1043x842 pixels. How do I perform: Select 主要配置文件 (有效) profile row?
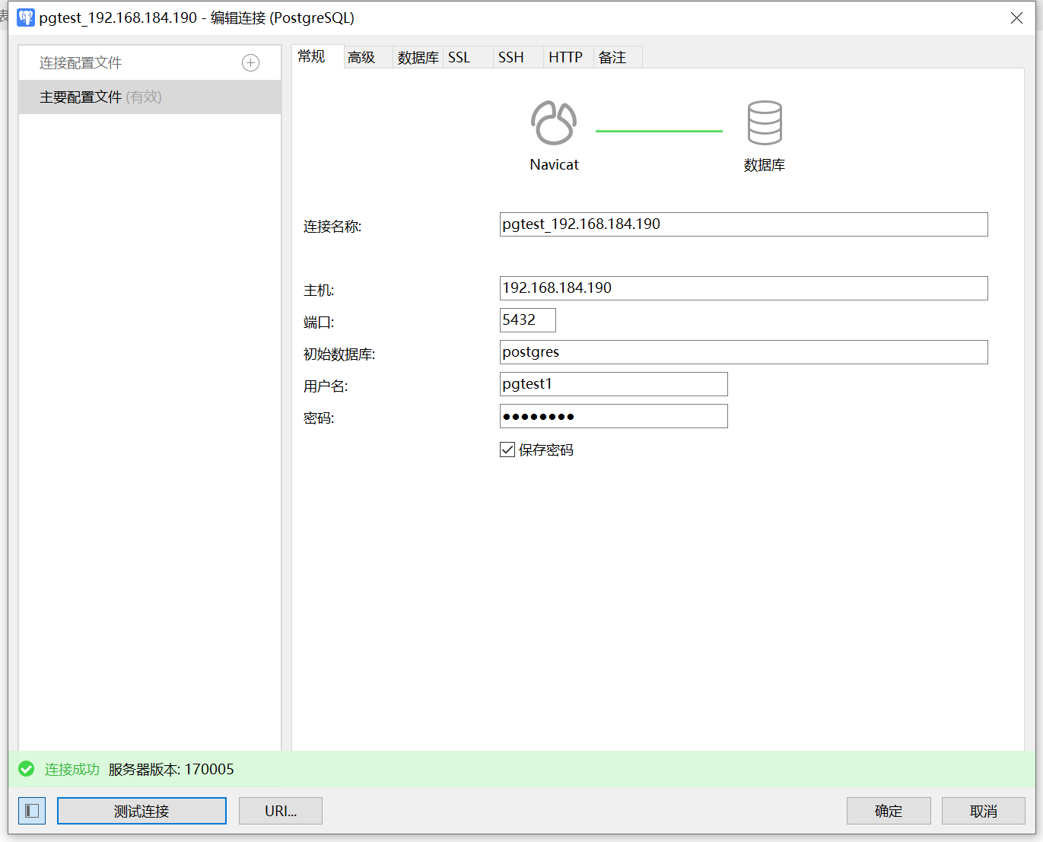click(150, 97)
